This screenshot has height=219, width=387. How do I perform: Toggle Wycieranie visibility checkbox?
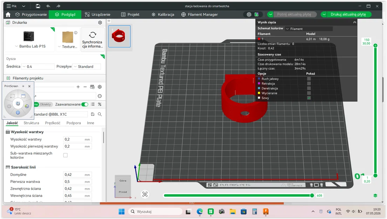click(309, 93)
